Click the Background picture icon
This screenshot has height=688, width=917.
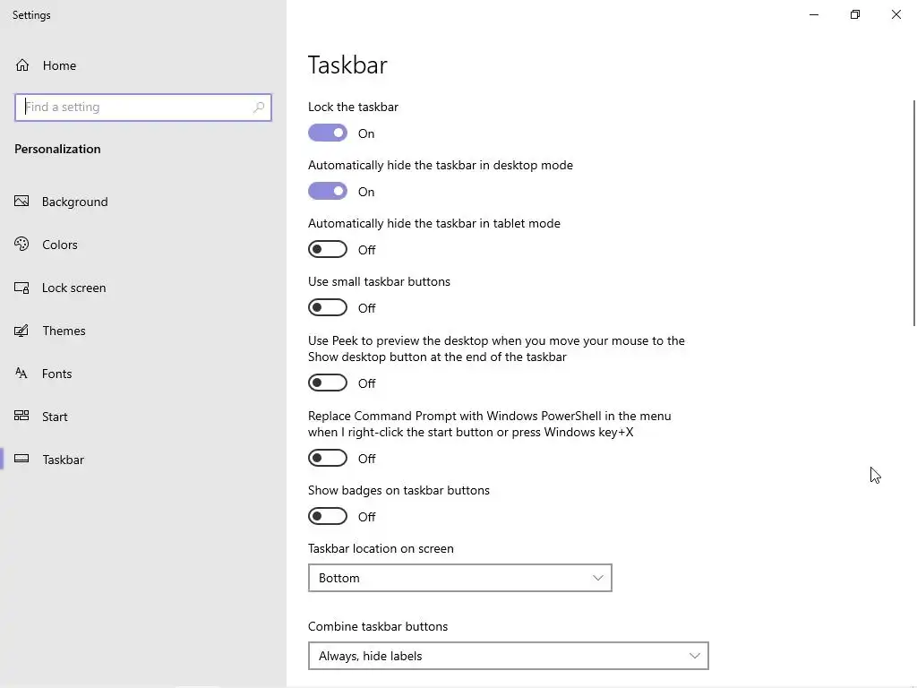(22, 202)
